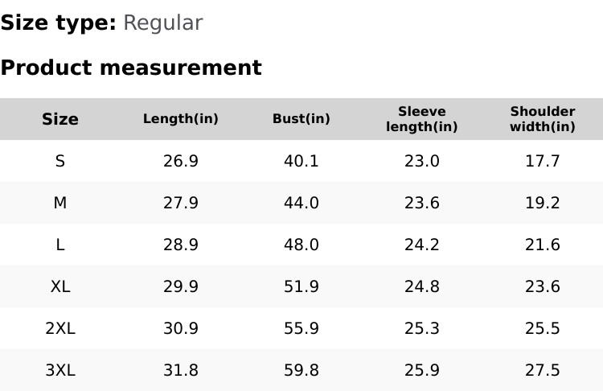Select the L size row label
This screenshot has width=603, height=391.
[60, 245]
